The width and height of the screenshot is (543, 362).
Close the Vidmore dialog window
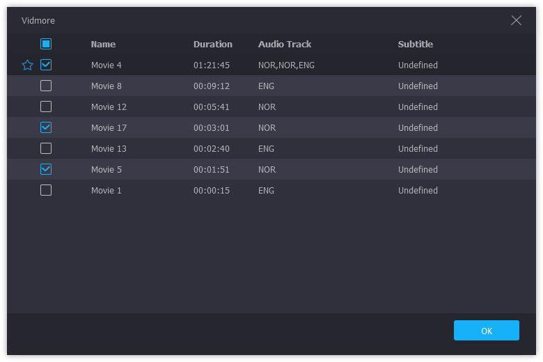coord(516,20)
